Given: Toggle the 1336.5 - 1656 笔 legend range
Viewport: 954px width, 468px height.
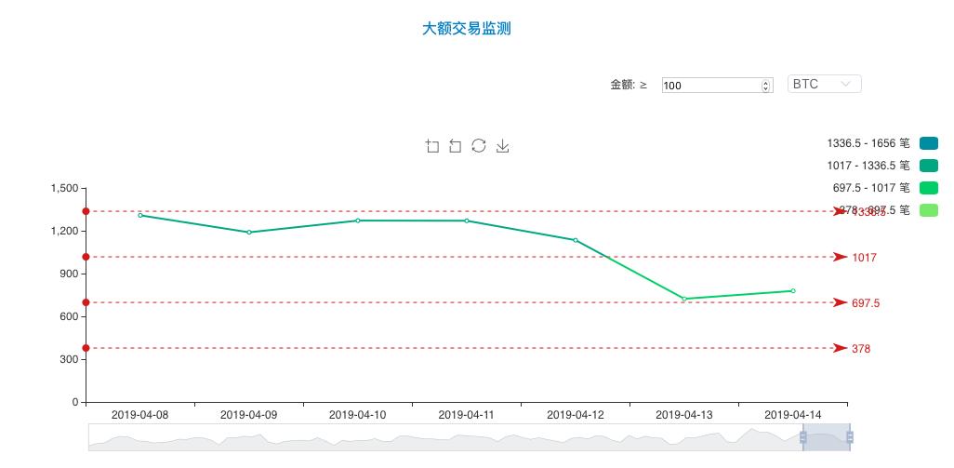Looking at the screenshot, I should (928, 143).
